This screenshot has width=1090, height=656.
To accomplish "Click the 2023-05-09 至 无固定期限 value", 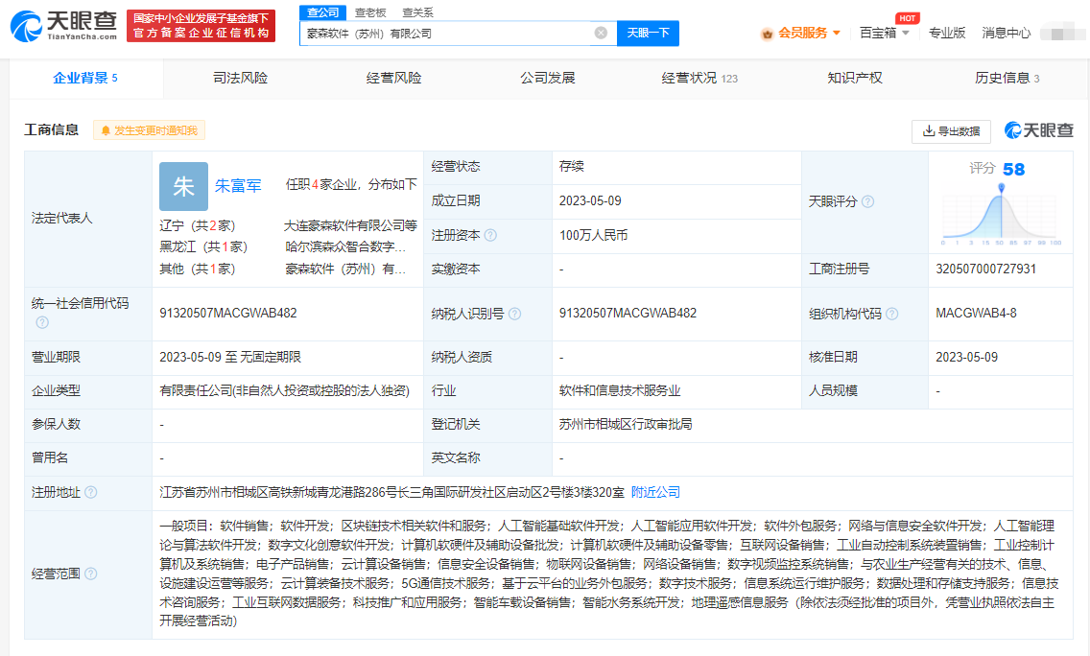I will (x=230, y=357).
